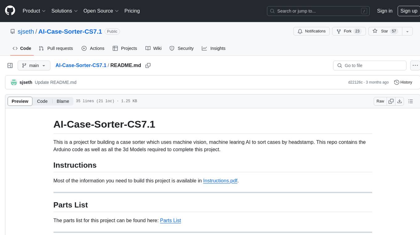This screenshot has width=420, height=235.
Task: Click the 35 lines file info text
Action: click(x=106, y=101)
